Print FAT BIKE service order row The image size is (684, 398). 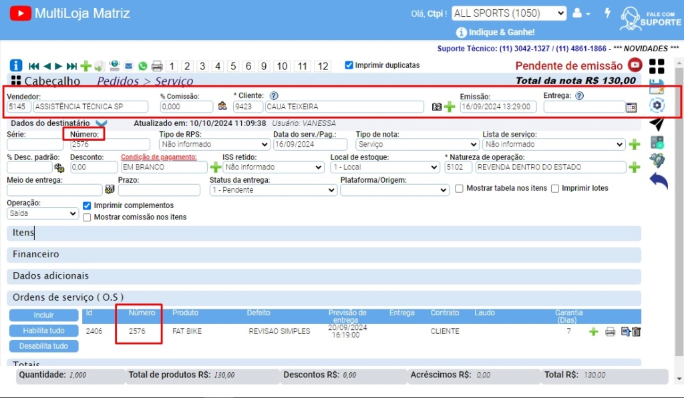point(611,332)
